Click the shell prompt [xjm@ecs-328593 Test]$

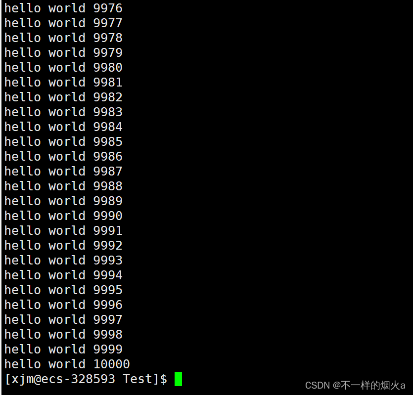click(x=86, y=379)
